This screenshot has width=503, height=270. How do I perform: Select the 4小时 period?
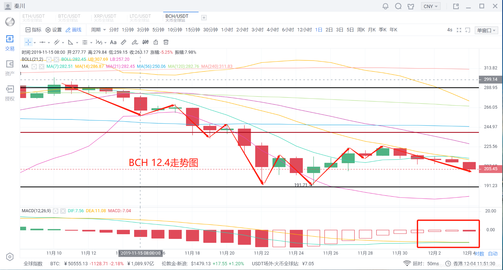(273, 30)
